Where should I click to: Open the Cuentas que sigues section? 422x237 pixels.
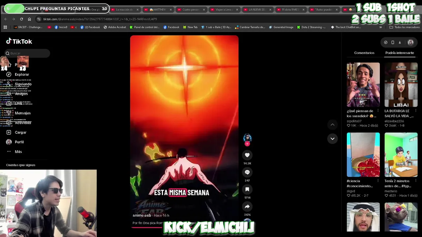[x=20, y=165]
